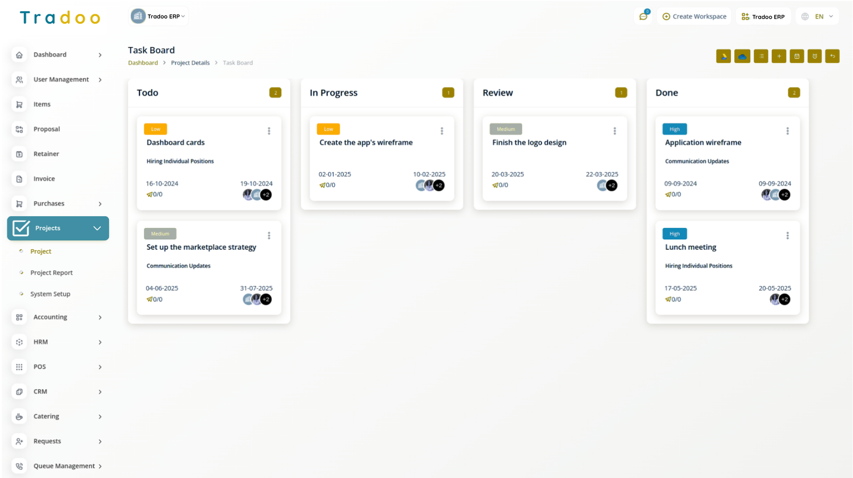This screenshot has height=478, width=853.
Task: Click the plus icon to add a task
Action: click(x=779, y=56)
